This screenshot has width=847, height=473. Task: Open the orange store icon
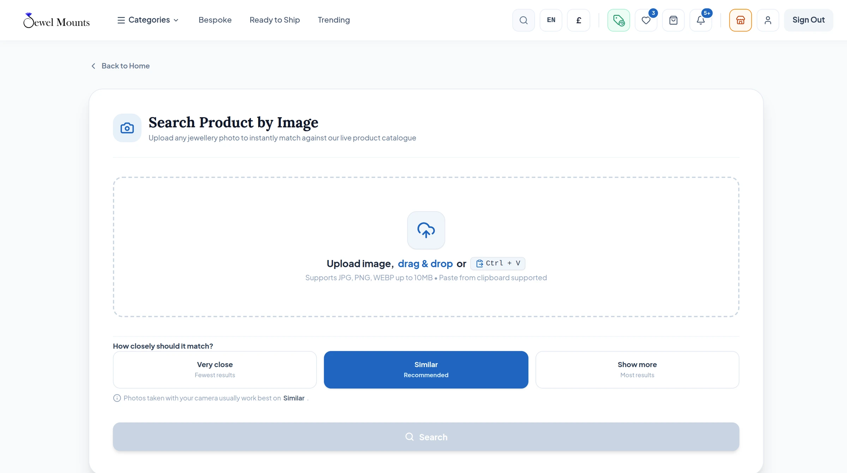coord(740,20)
